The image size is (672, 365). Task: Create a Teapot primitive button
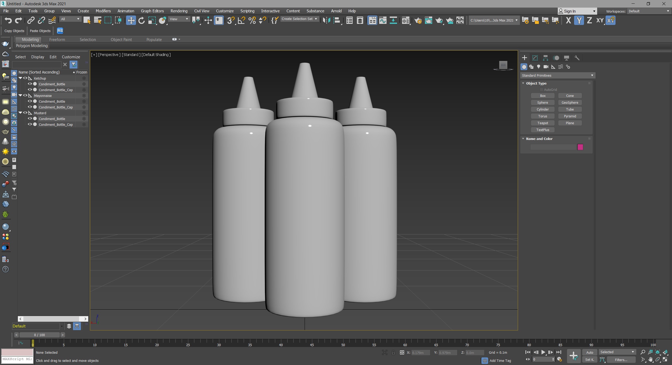pos(543,123)
